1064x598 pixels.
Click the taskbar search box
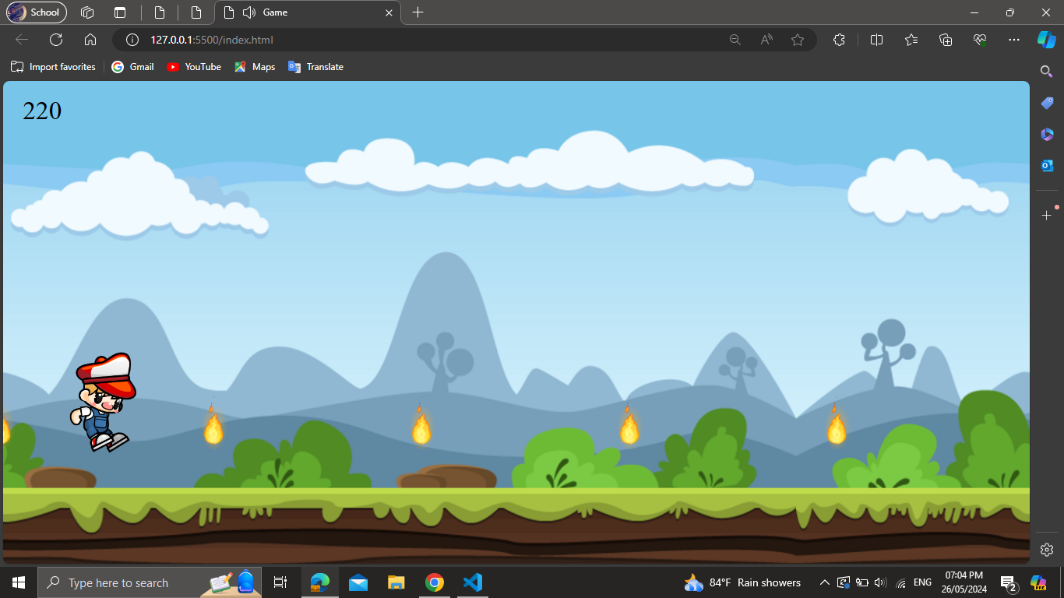point(150,582)
